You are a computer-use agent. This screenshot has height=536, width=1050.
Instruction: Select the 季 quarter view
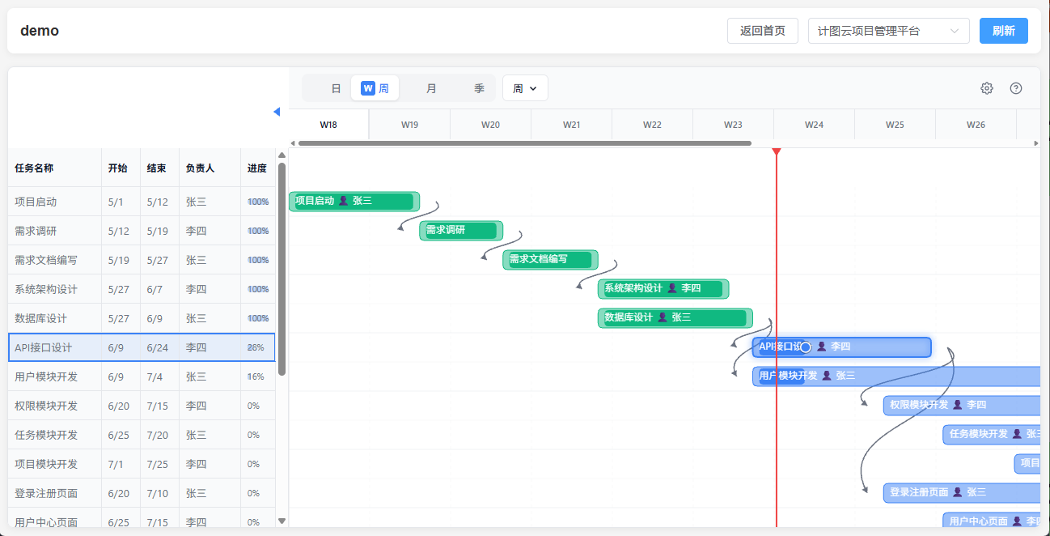click(x=479, y=88)
